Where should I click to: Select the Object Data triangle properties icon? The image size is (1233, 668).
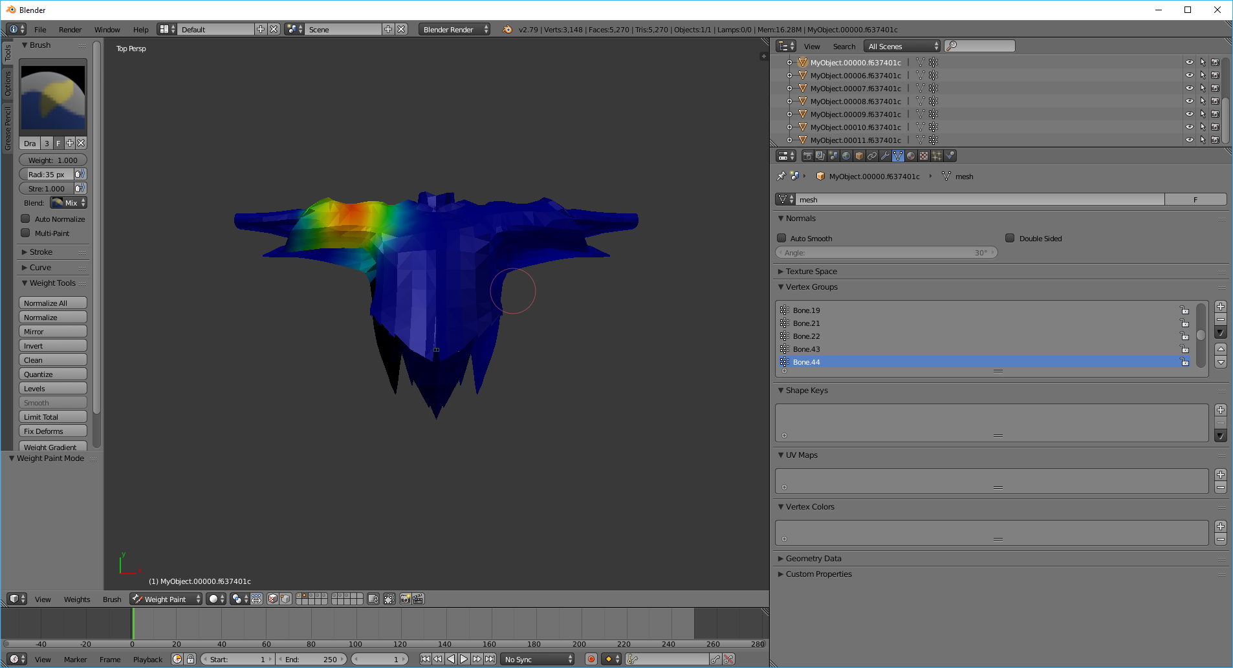(x=898, y=156)
